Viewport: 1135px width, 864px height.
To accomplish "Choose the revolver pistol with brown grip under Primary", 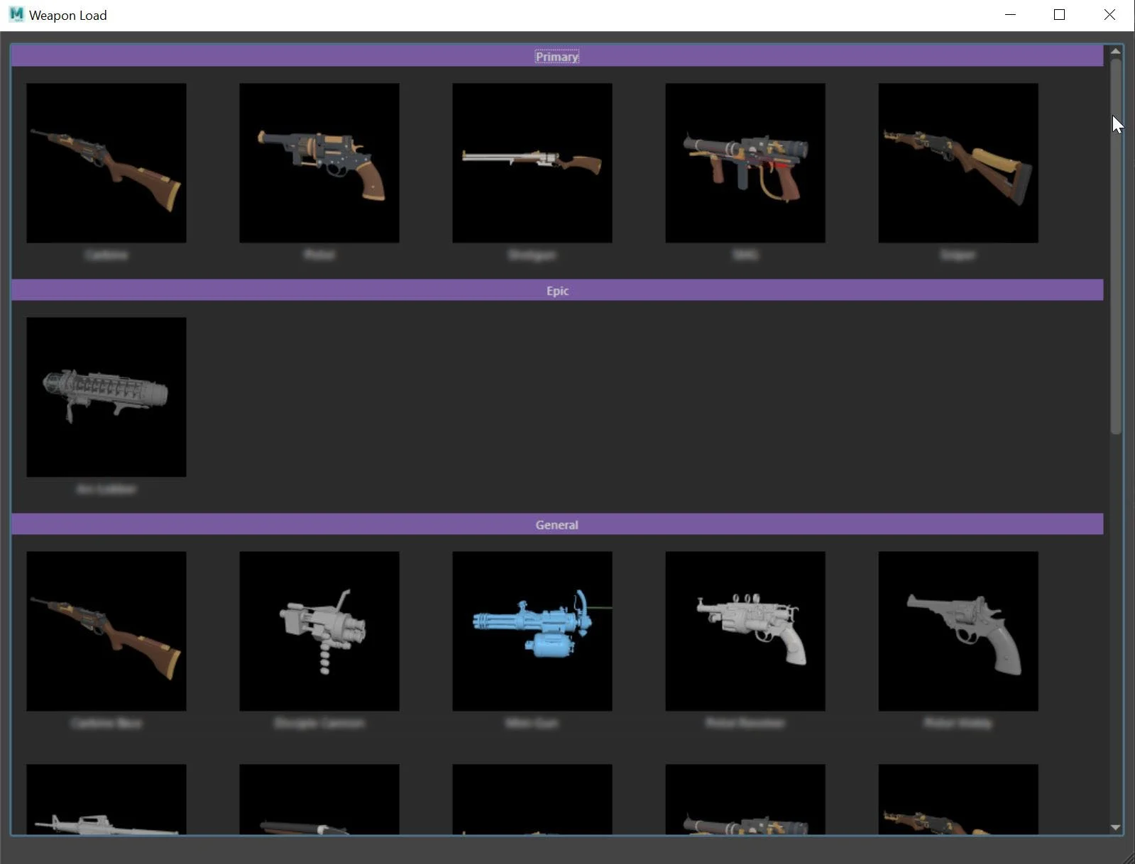I will (319, 163).
